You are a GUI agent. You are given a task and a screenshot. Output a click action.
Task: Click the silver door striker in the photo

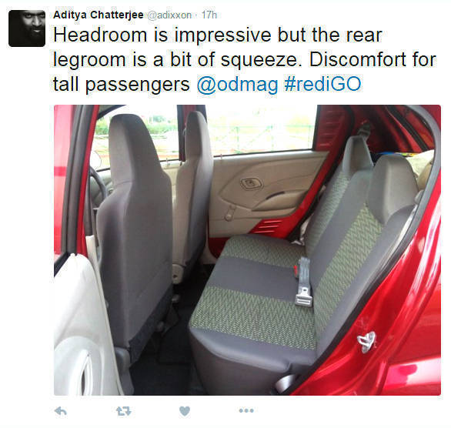(366, 342)
